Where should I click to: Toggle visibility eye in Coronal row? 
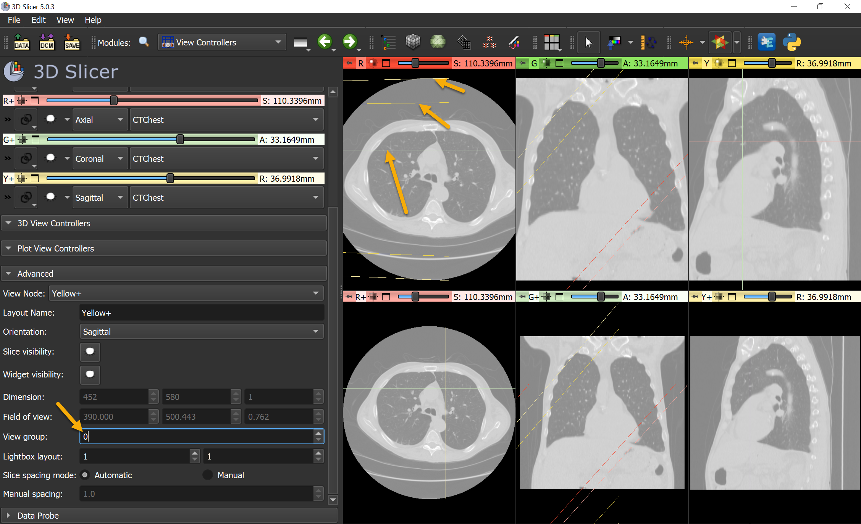[50, 158]
